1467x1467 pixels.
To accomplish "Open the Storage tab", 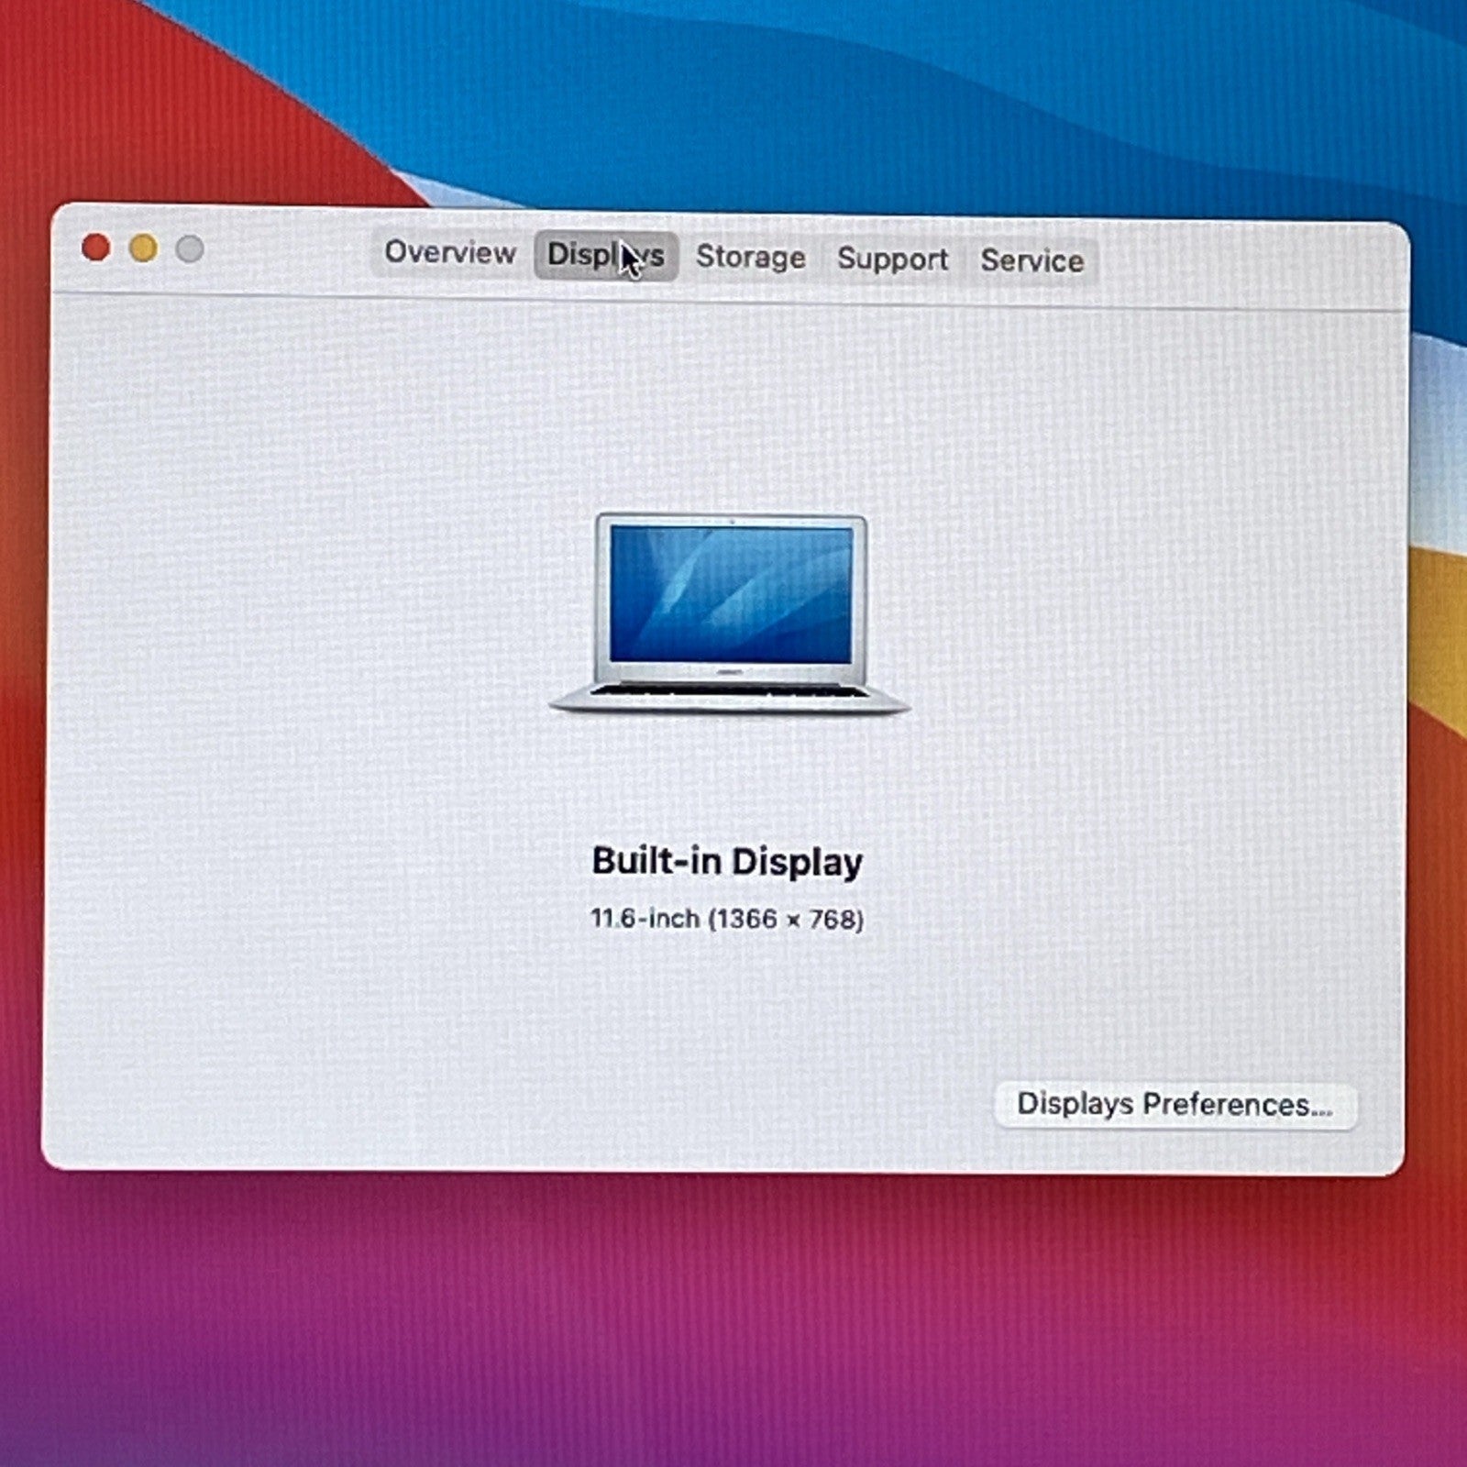I will pos(752,258).
